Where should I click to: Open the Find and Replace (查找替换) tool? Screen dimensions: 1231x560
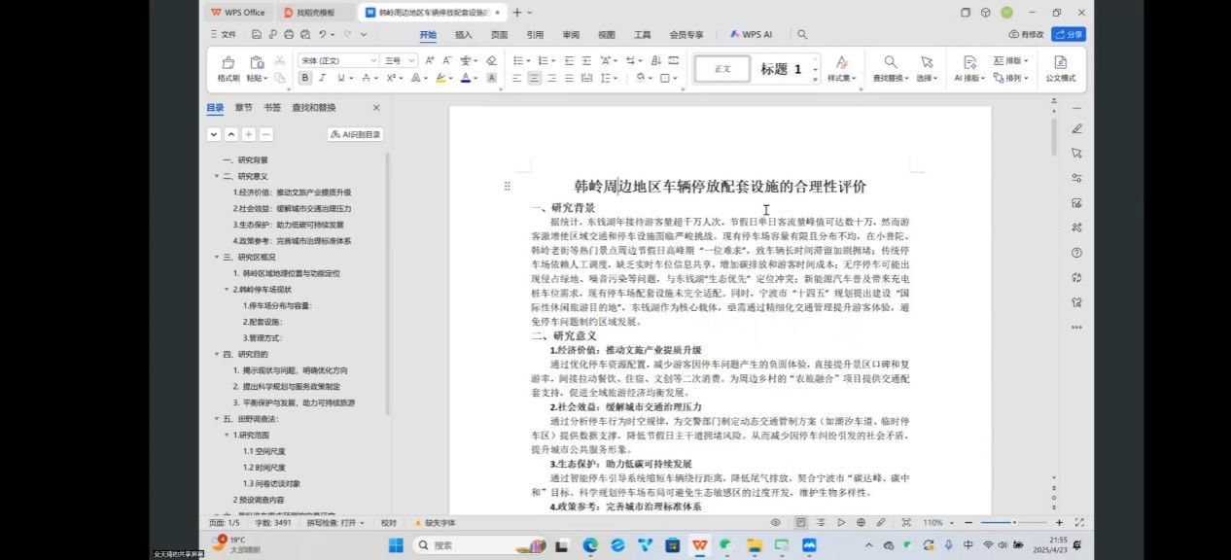pos(891,63)
